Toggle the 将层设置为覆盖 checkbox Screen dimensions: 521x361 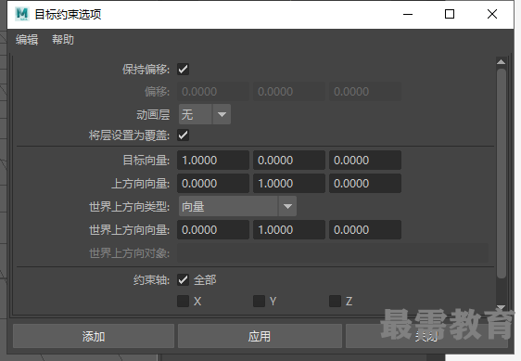[x=183, y=135]
